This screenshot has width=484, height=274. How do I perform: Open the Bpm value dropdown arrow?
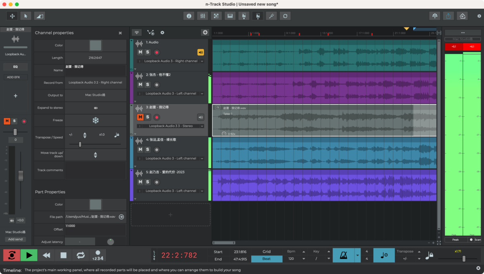click(x=304, y=259)
